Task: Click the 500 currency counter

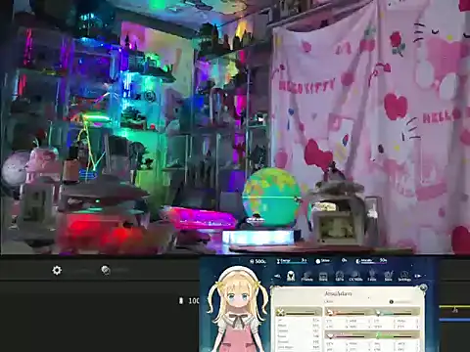Action: [258, 261]
